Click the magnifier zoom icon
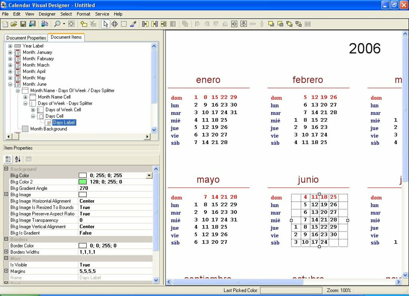409x296 pixels. pyautogui.click(x=57, y=24)
